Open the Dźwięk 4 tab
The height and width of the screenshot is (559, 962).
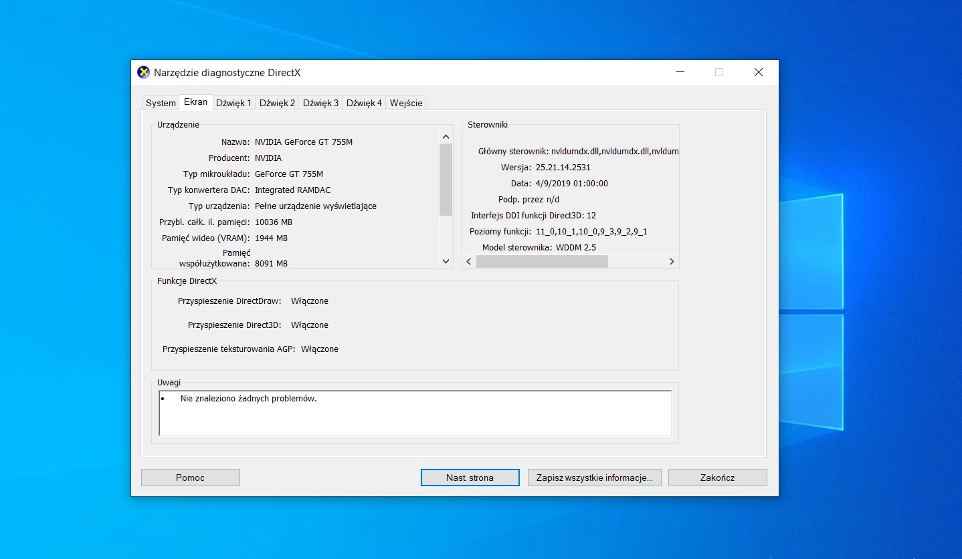[x=364, y=103]
